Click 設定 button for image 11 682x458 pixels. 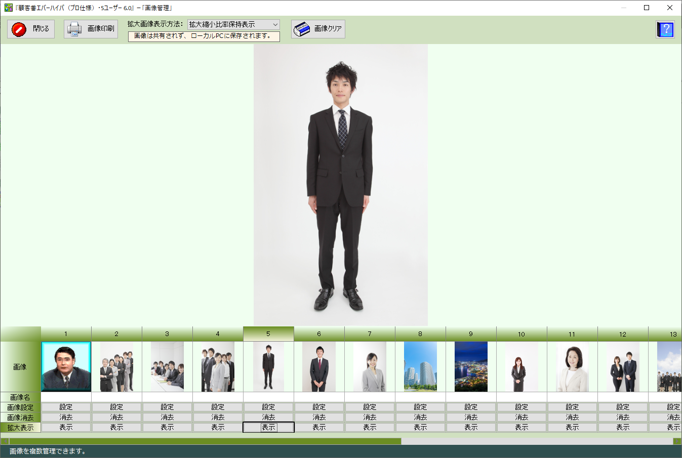(x=572, y=407)
